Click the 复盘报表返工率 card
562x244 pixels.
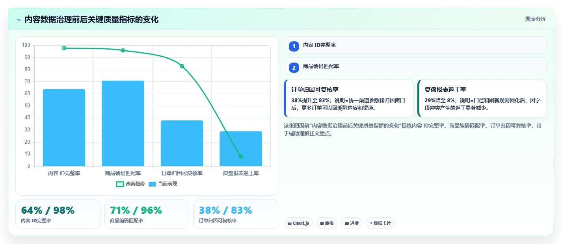(x=482, y=98)
